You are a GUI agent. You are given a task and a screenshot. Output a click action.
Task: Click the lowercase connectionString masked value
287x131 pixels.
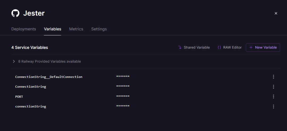point(123,106)
